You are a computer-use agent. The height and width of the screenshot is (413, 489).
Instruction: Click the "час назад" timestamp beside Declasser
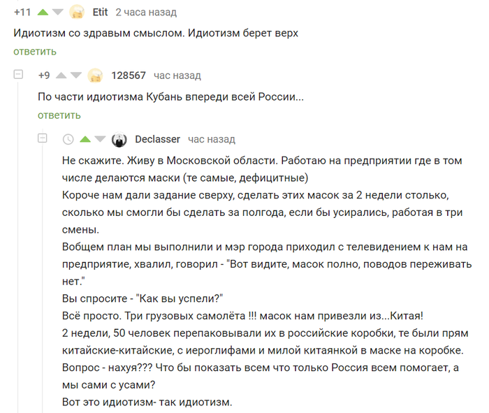(212, 139)
